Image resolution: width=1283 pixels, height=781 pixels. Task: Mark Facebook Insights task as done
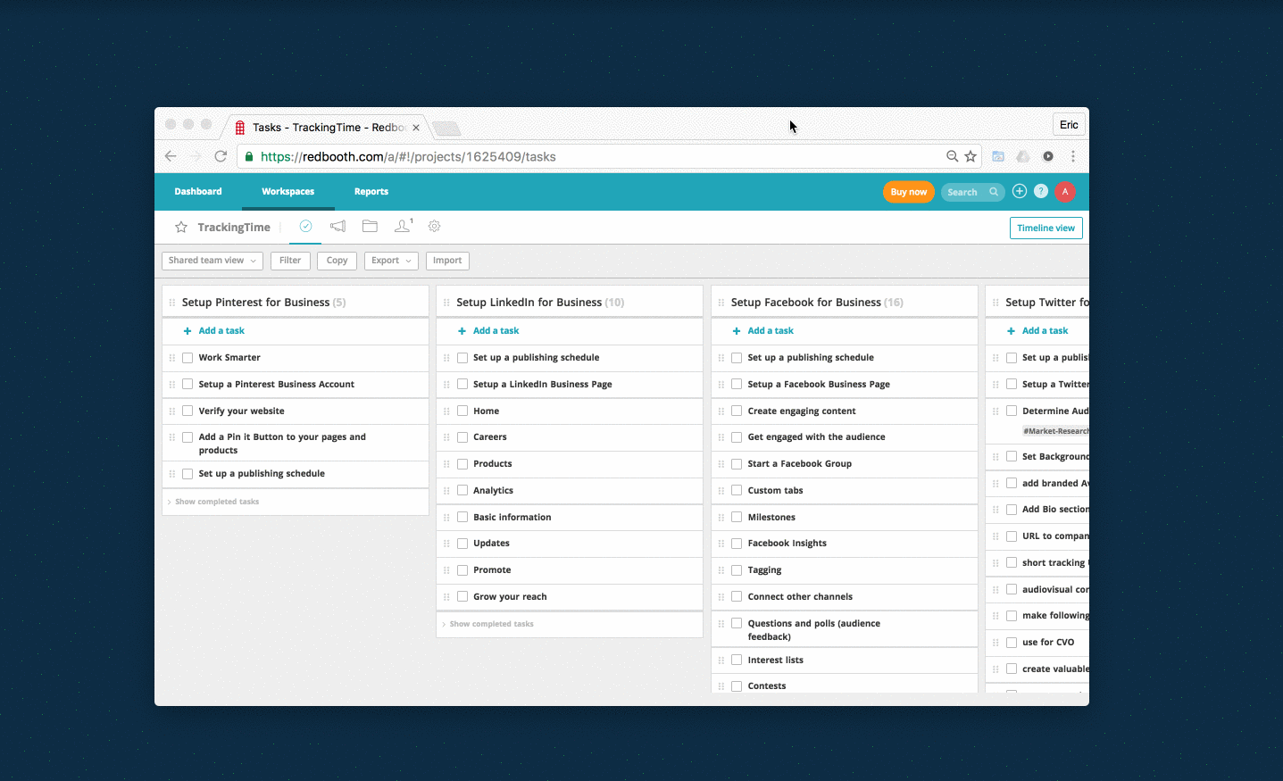737,544
